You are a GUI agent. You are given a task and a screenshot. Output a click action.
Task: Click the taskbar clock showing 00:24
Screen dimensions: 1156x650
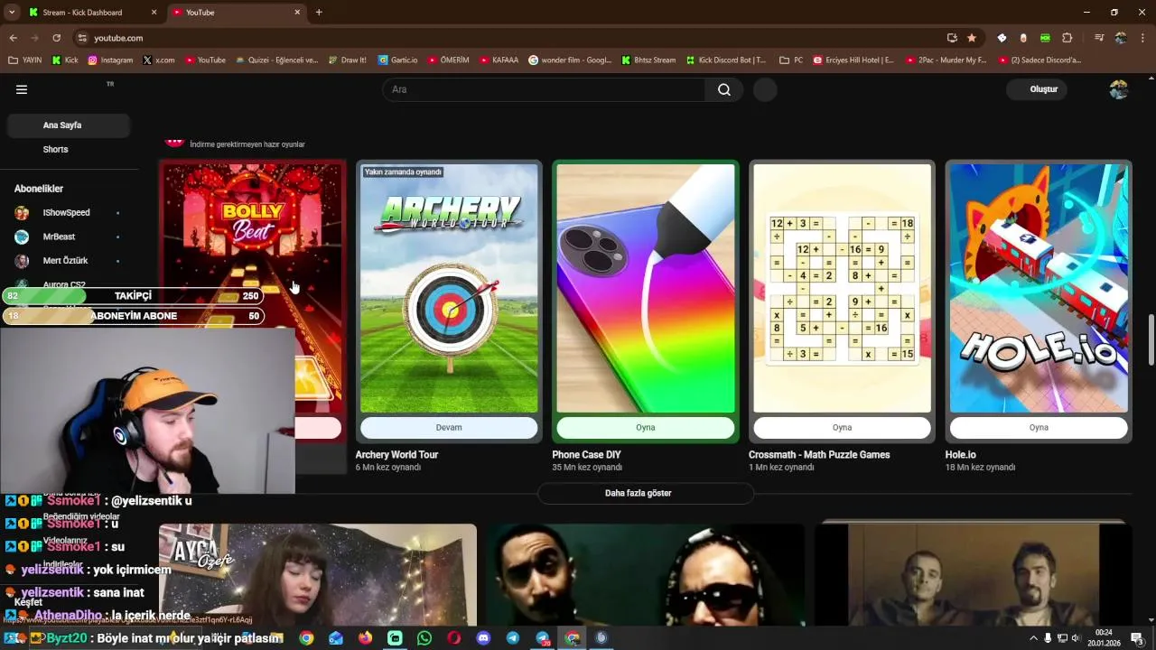(1104, 638)
